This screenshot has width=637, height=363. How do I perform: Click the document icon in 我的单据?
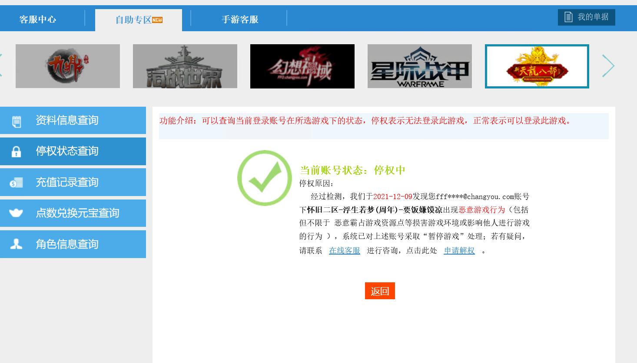[x=568, y=17]
